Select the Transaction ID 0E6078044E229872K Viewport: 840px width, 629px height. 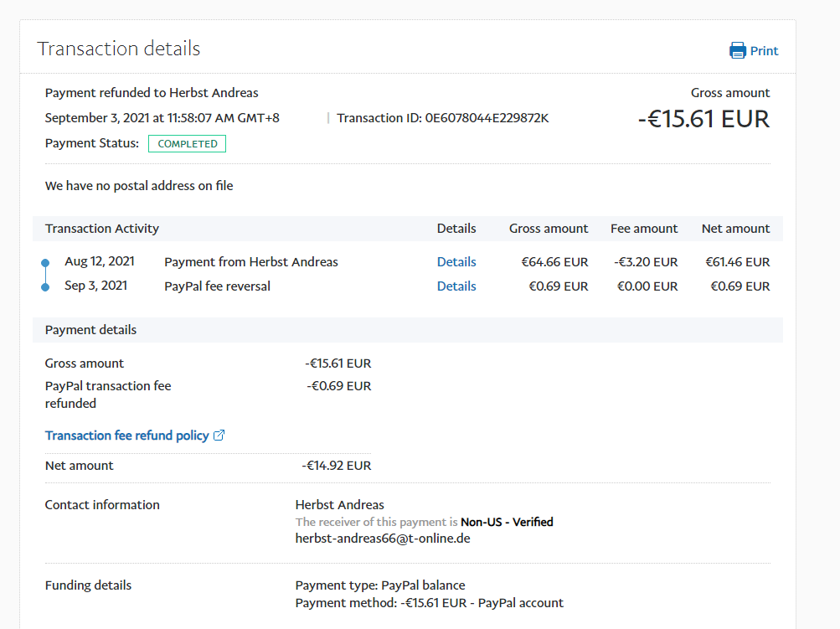(487, 118)
